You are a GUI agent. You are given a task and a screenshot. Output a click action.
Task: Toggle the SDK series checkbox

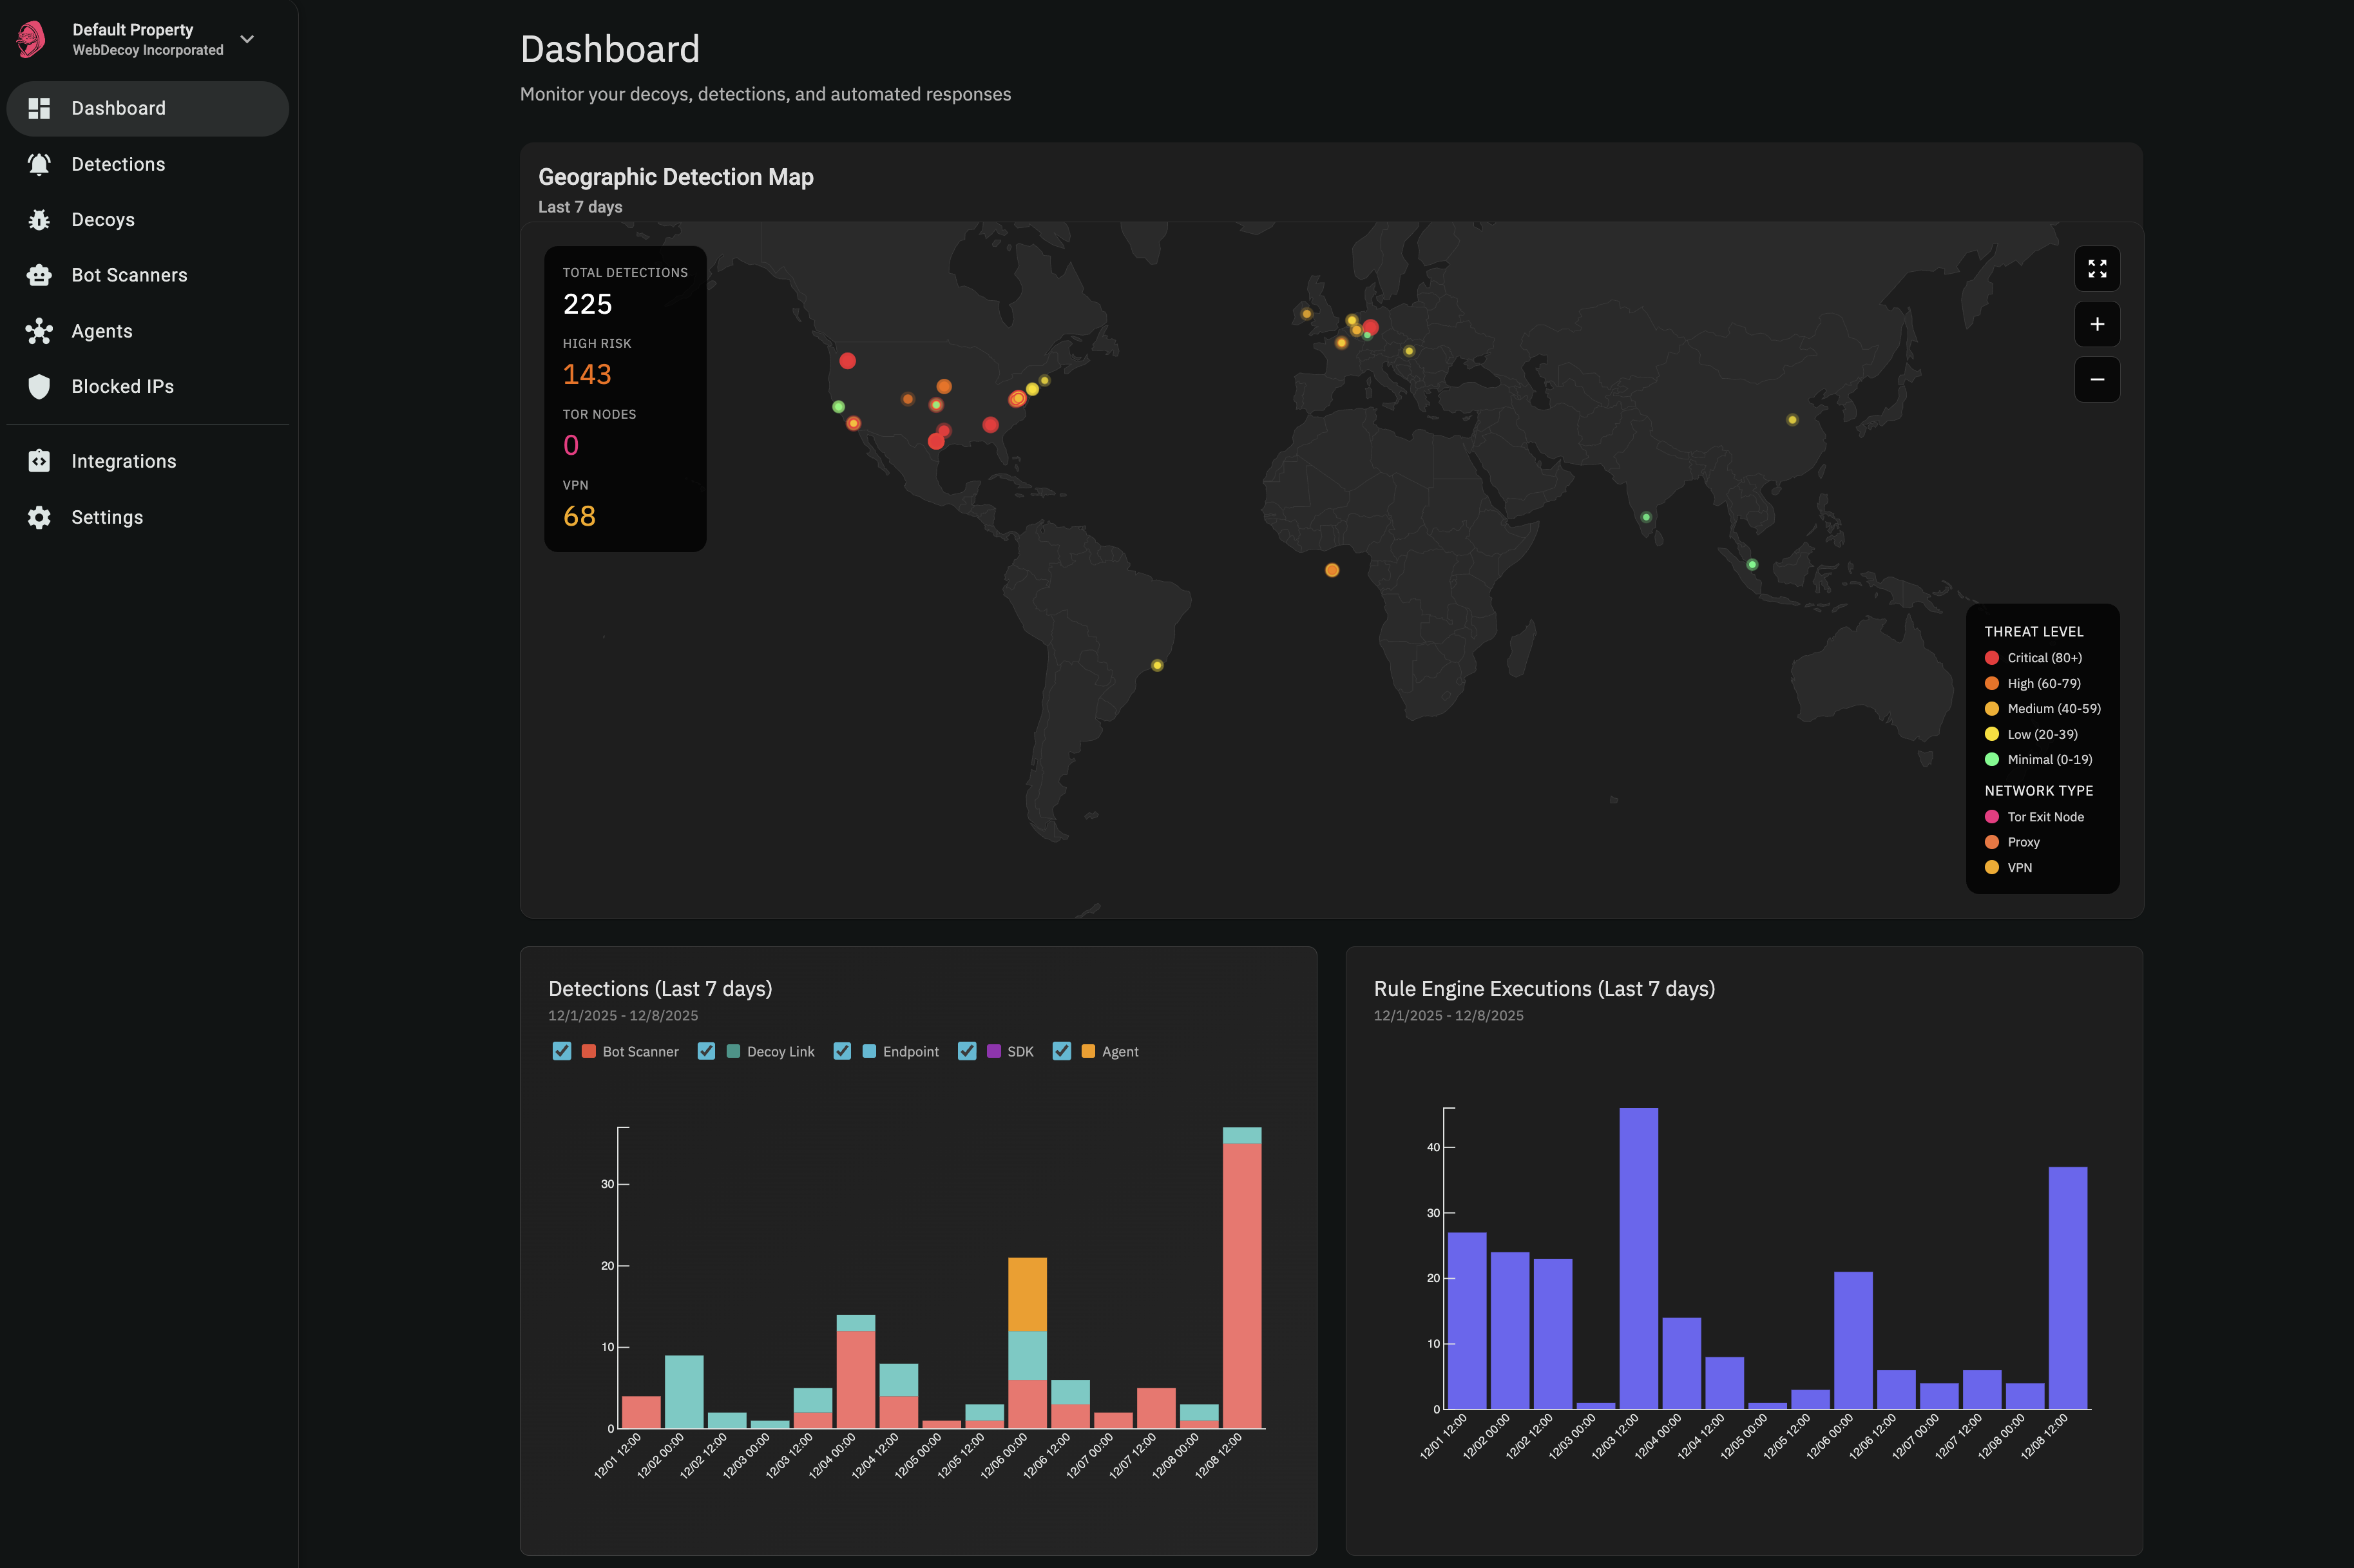(x=966, y=1051)
